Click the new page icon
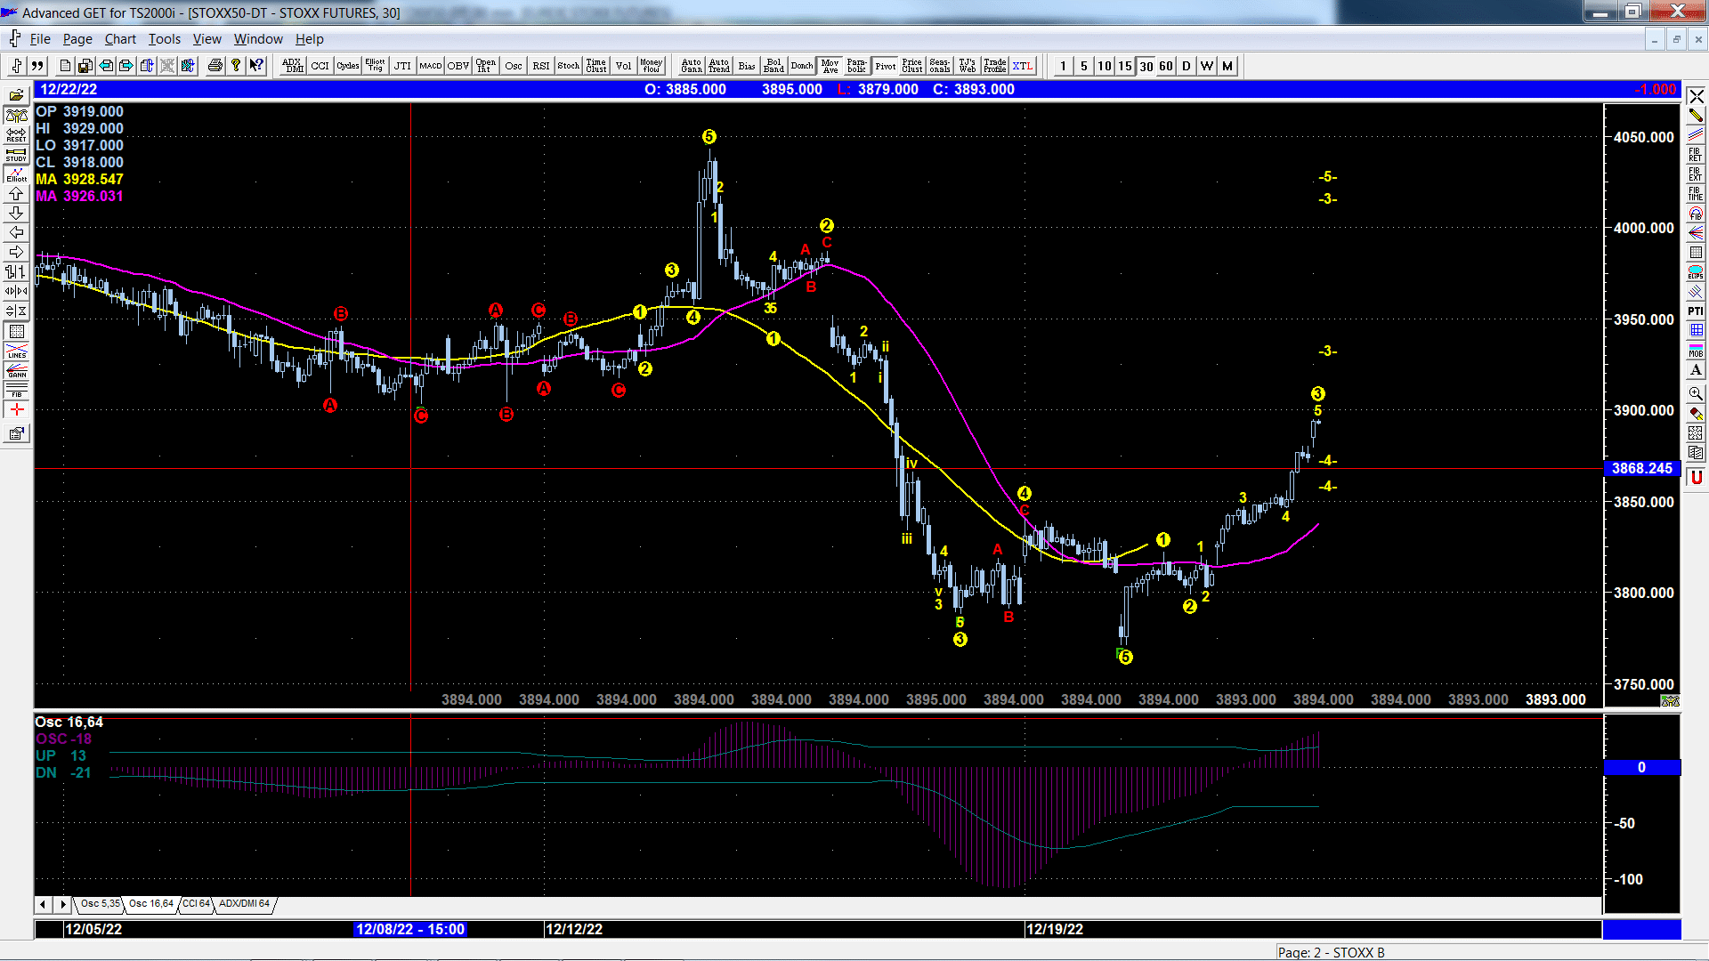This screenshot has height=961, width=1709. [65, 66]
